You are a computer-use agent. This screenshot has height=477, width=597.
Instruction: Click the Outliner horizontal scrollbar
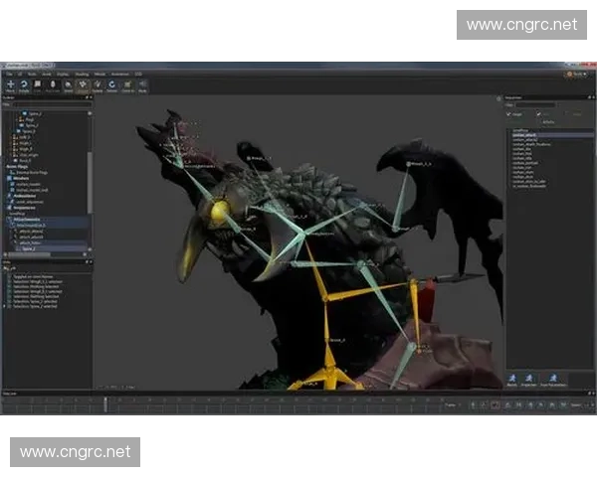[x=30, y=254]
